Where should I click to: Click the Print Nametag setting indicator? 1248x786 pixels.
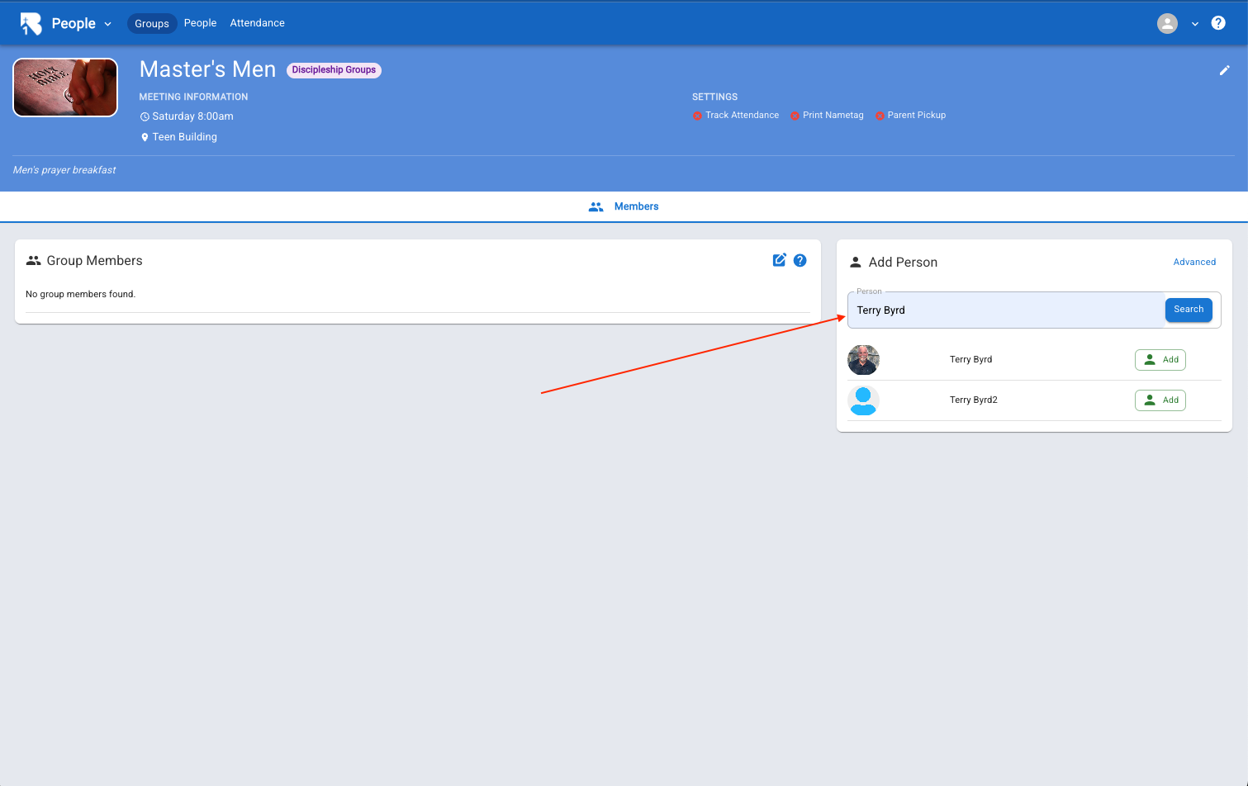coord(795,116)
